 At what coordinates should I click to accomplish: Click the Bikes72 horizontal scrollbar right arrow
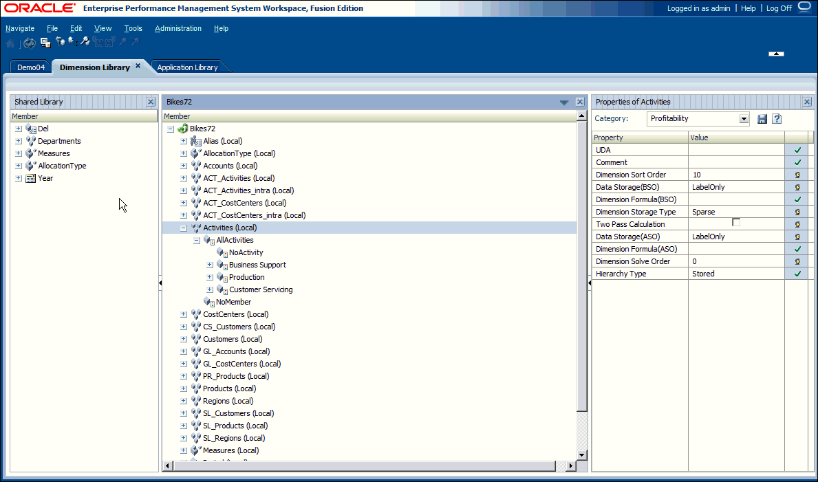point(571,465)
